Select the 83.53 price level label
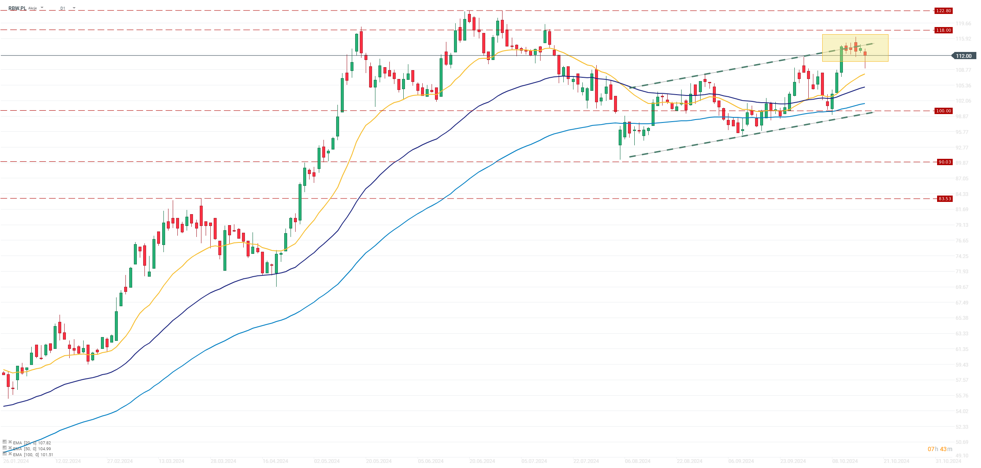 tap(944, 199)
